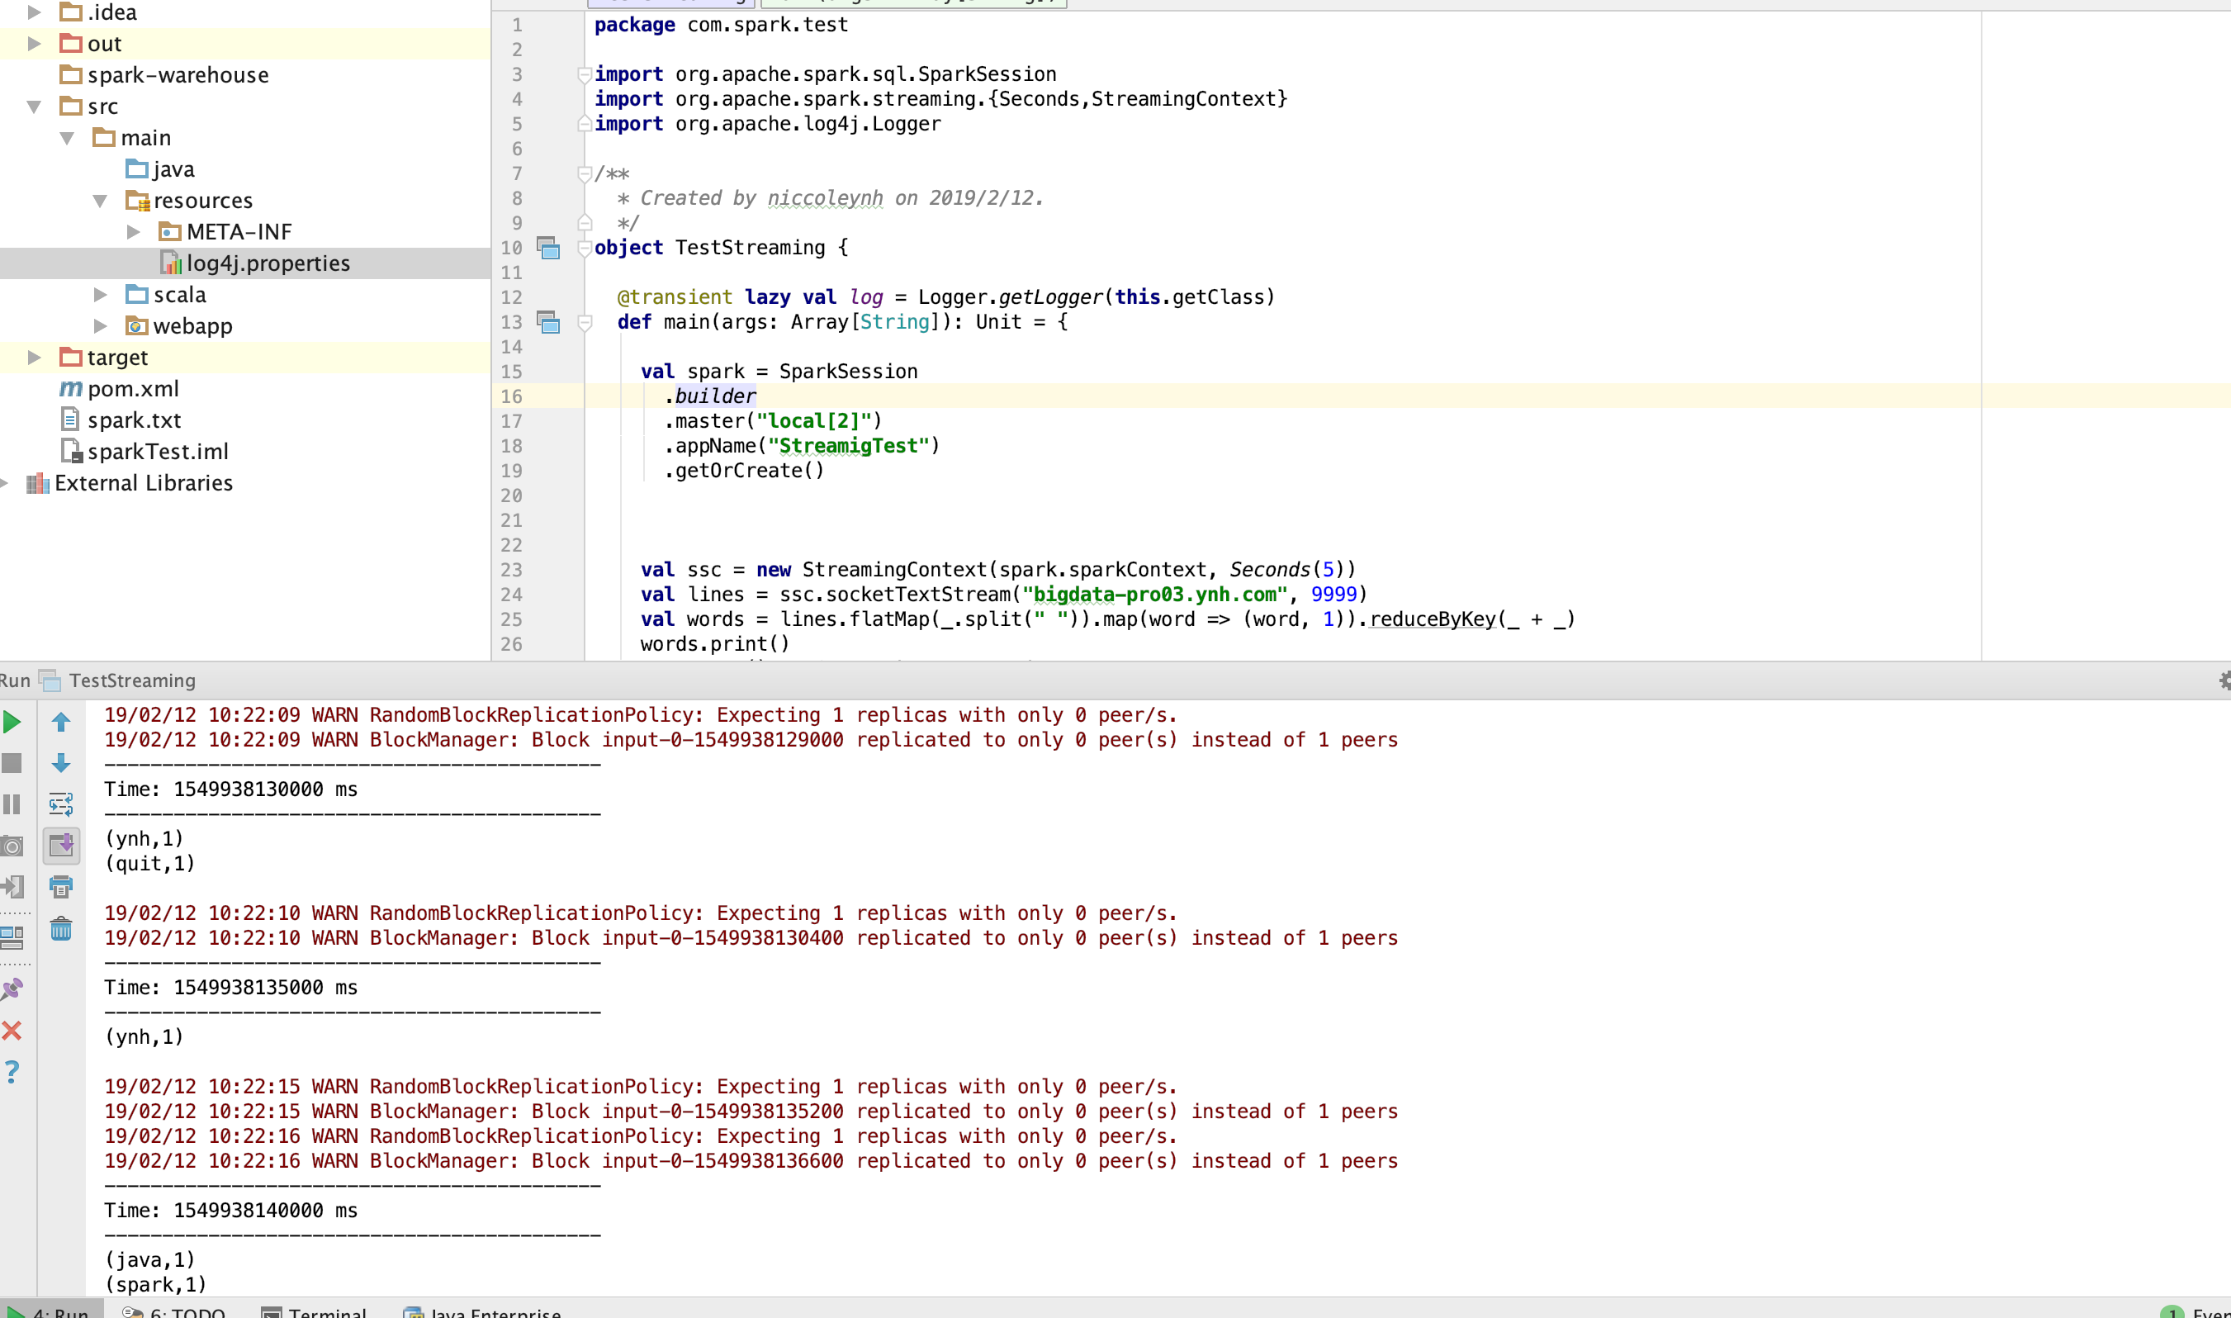
Task: Collapse the resources folder
Action: pyautogui.click(x=100, y=201)
